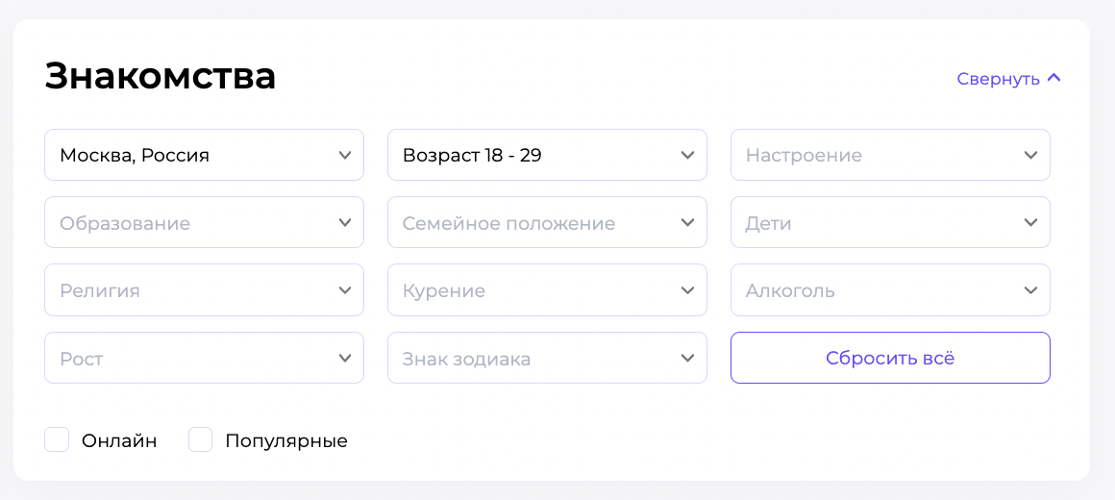Open the Рост height dropdown
The image size is (1115, 500).
tap(204, 359)
